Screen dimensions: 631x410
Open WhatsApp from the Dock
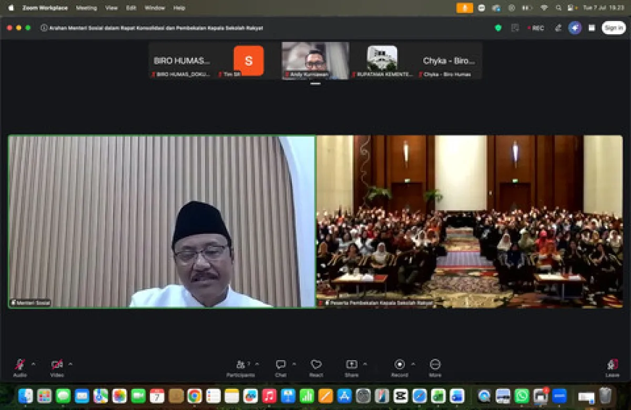tap(522, 396)
